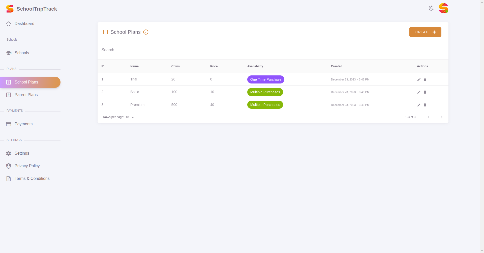Focus the Search input field

273,50
